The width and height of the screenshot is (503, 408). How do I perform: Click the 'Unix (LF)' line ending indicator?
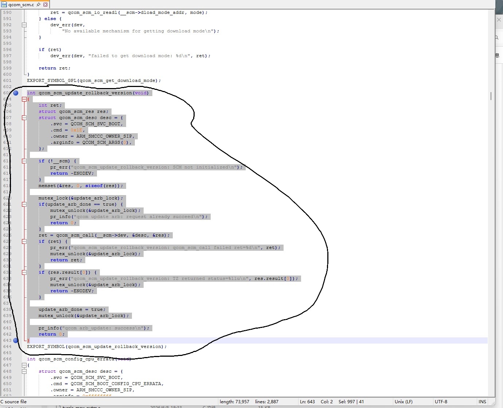[x=403, y=402]
